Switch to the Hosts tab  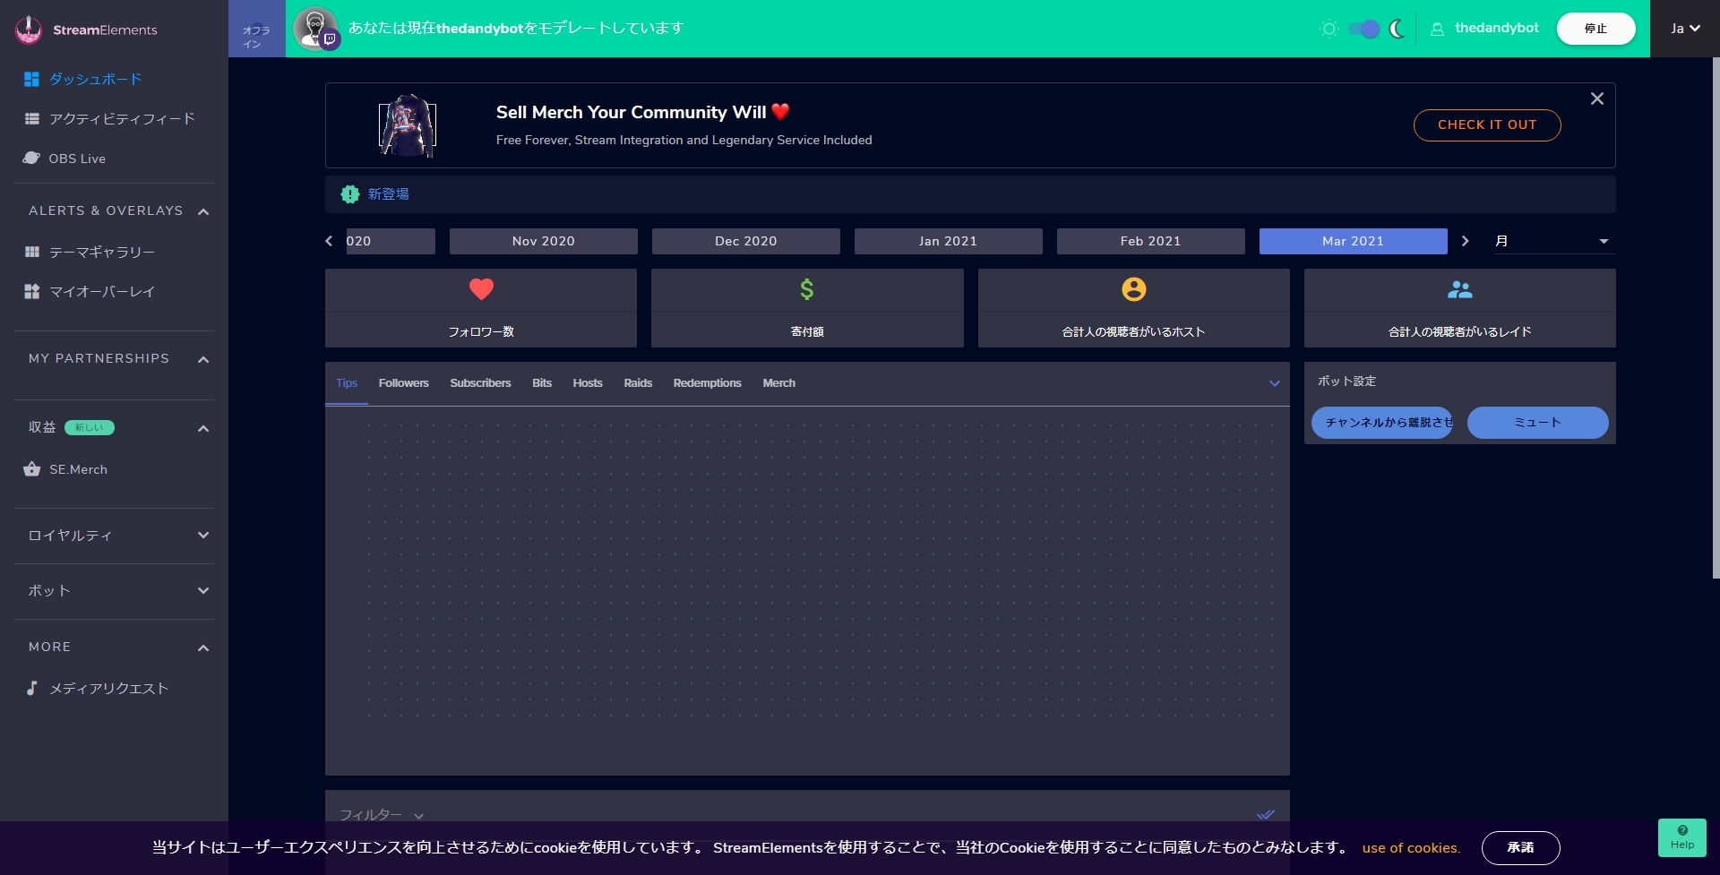pos(588,383)
